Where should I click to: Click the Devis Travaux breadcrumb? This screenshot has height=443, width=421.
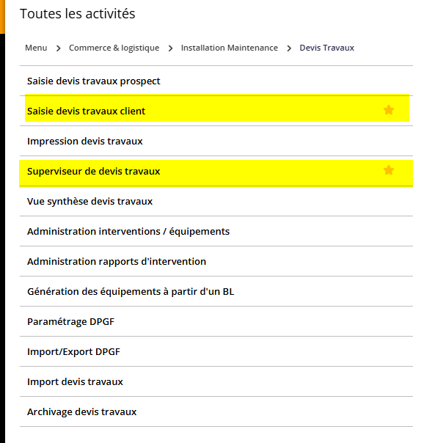coord(326,48)
